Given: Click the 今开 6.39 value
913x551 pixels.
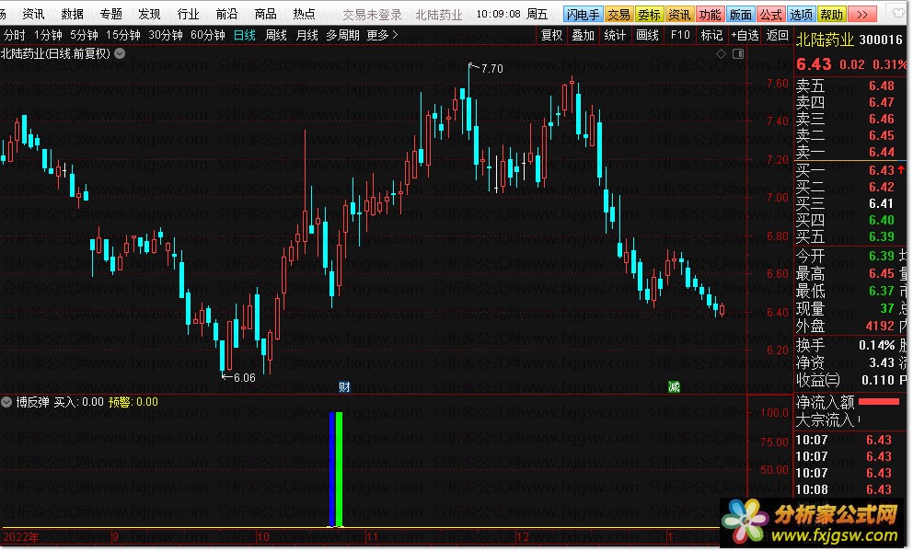Looking at the screenshot, I should click(x=882, y=256).
